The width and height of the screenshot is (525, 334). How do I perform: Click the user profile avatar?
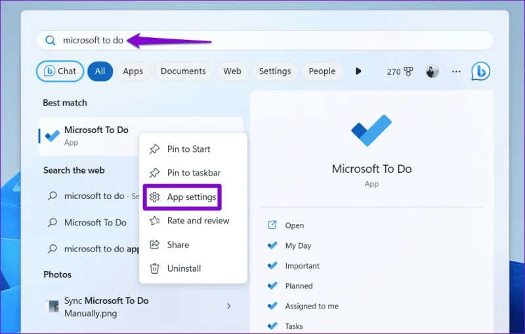pos(432,71)
